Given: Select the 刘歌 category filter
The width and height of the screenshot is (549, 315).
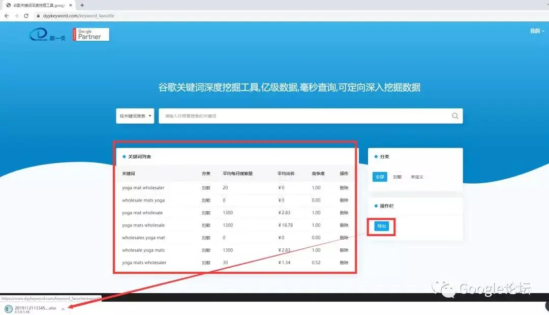Looking at the screenshot, I should pos(398,177).
